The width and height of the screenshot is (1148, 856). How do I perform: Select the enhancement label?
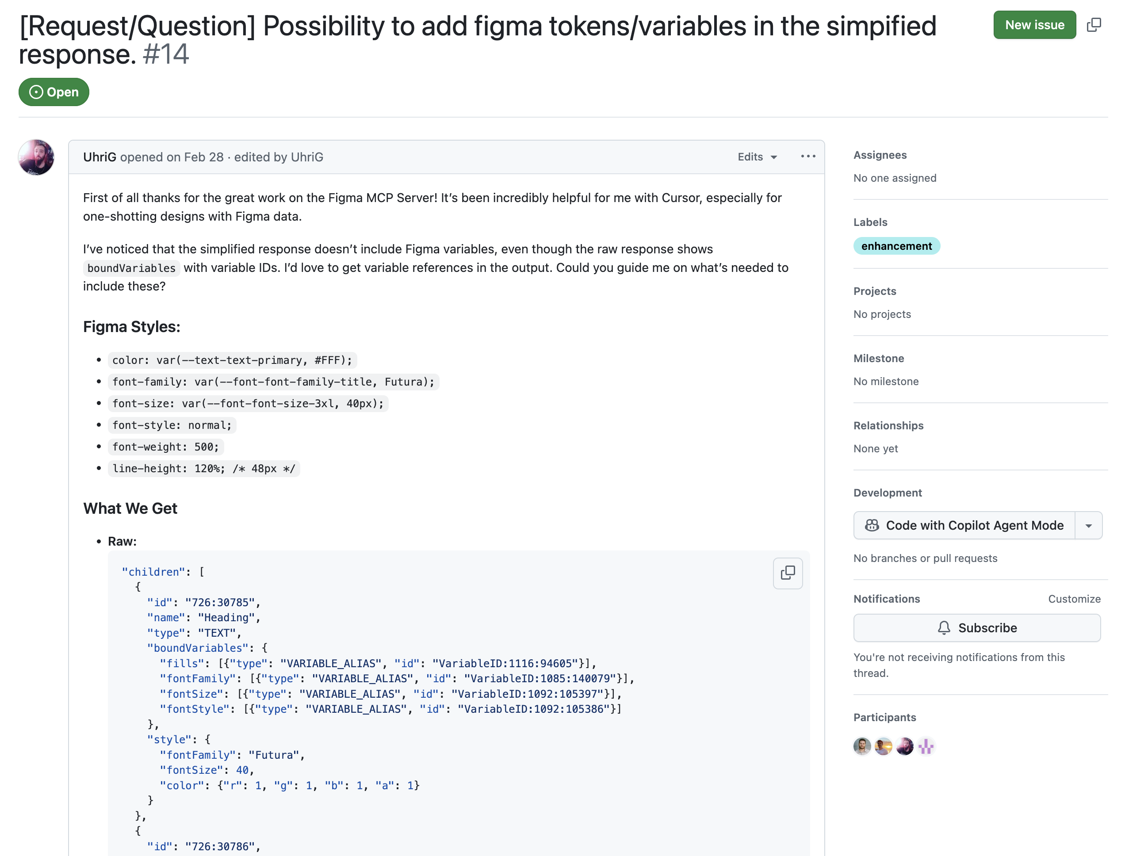pyautogui.click(x=896, y=246)
